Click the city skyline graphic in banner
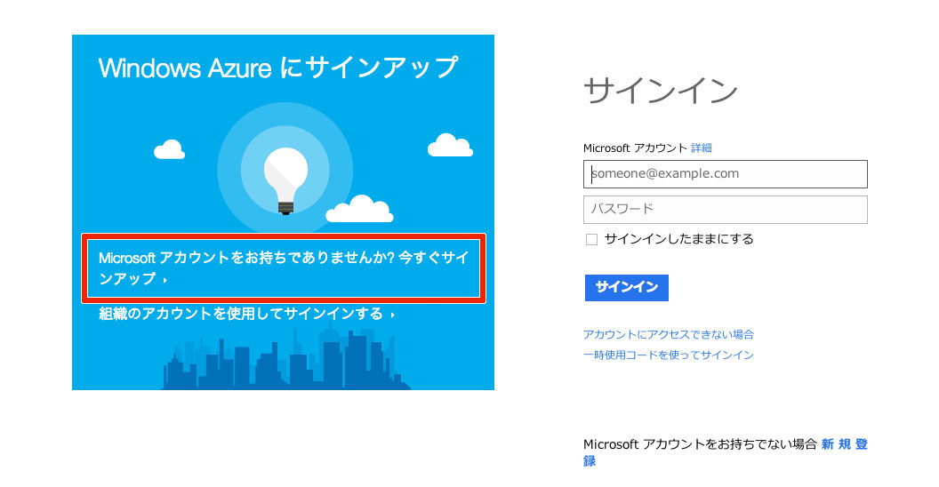The image size is (939, 487). click(x=287, y=359)
